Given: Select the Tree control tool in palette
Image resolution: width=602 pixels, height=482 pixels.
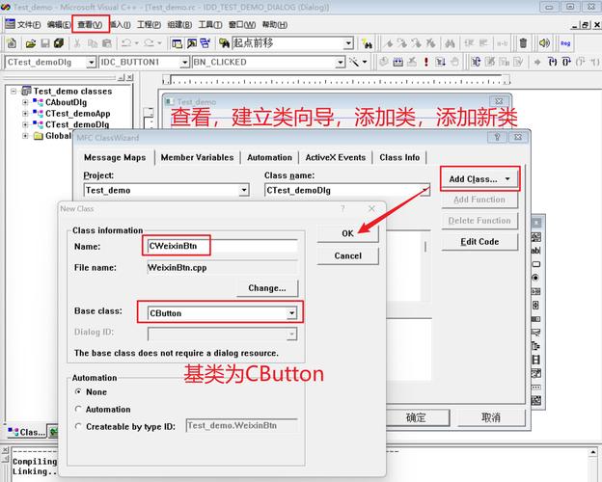Looking at the screenshot, I should [536, 346].
